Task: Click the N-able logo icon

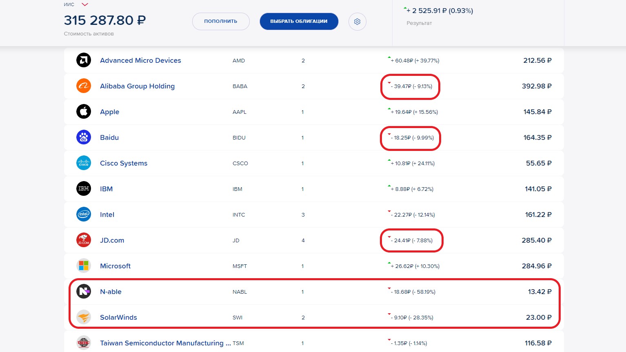Action: (x=84, y=292)
